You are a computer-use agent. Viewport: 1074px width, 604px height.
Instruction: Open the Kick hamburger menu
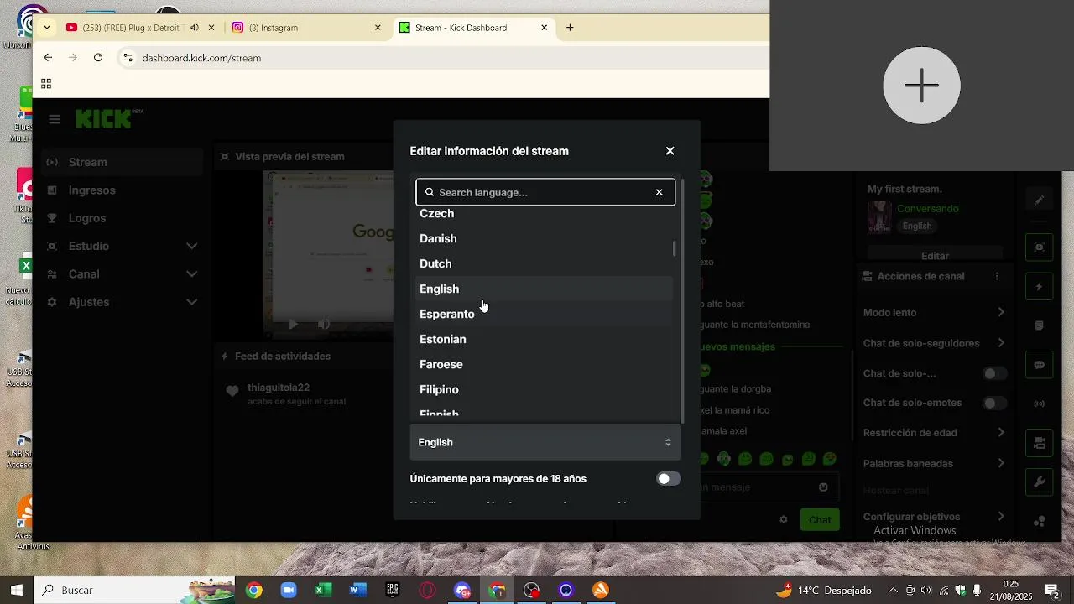click(55, 119)
